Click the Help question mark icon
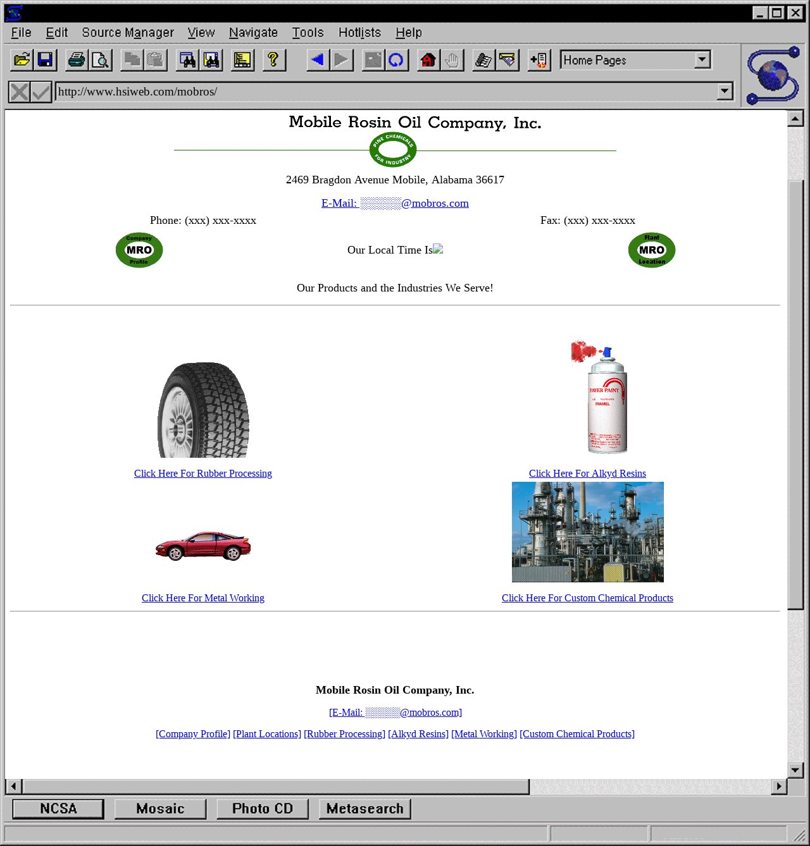 [273, 60]
